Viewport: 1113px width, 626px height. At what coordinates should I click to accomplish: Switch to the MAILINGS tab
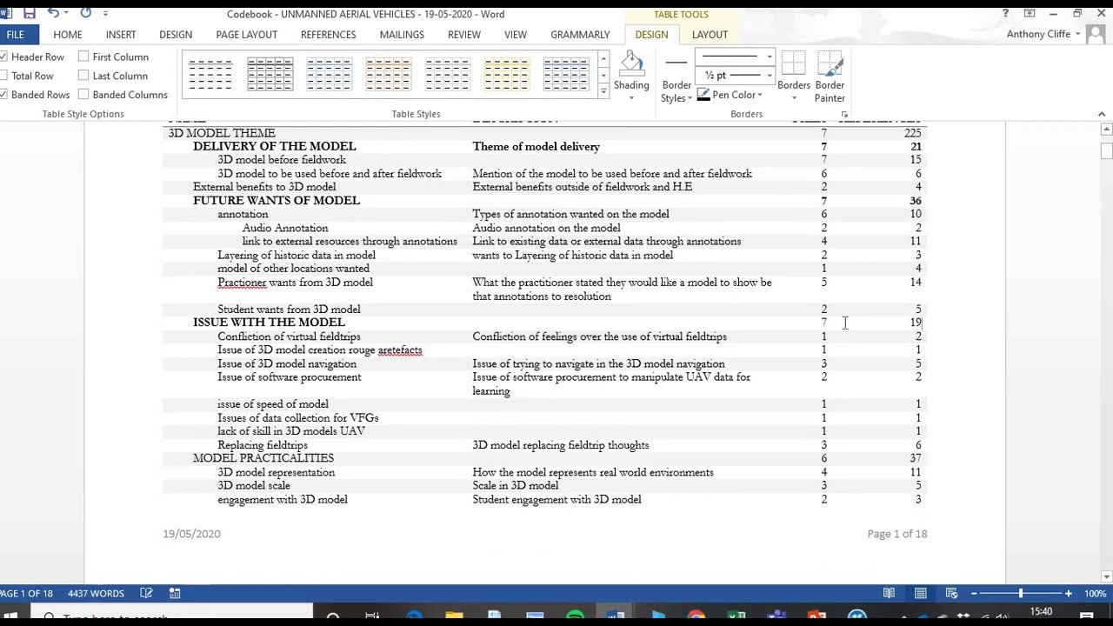click(402, 35)
